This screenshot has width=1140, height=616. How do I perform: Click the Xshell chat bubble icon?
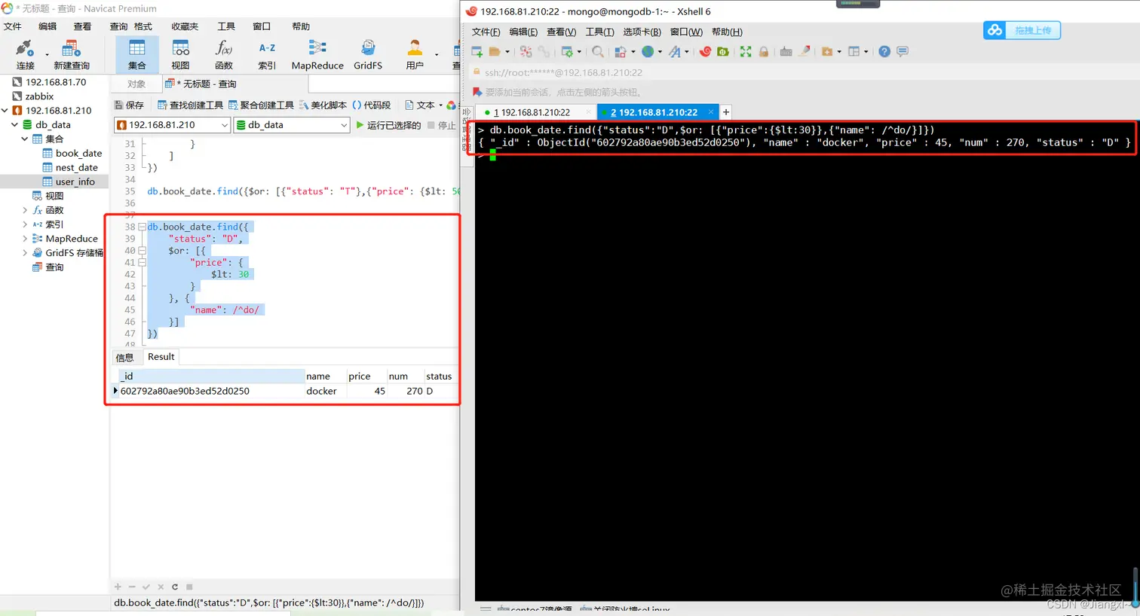pyautogui.click(x=902, y=52)
